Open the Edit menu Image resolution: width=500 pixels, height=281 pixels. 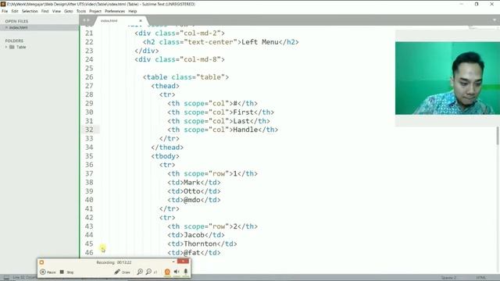15,11
